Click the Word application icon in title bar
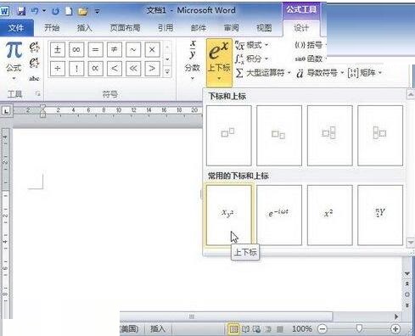The width and height of the screenshot is (415, 336). pos(5,11)
